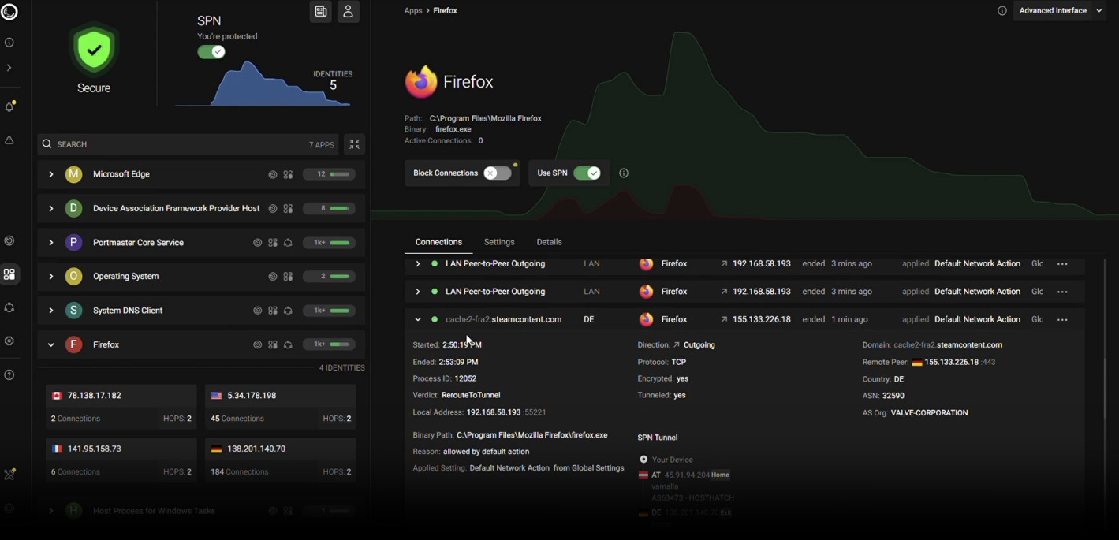Screen dimensions: 1119x540
Task: Click the Portmaster logo in sidebar
Action: 9,13
